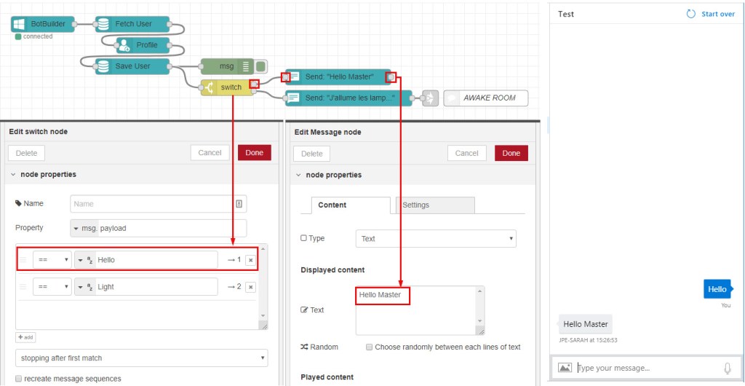Remove the Hello rule with its x button
The width and height of the screenshot is (745, 386).
point(250,260)
